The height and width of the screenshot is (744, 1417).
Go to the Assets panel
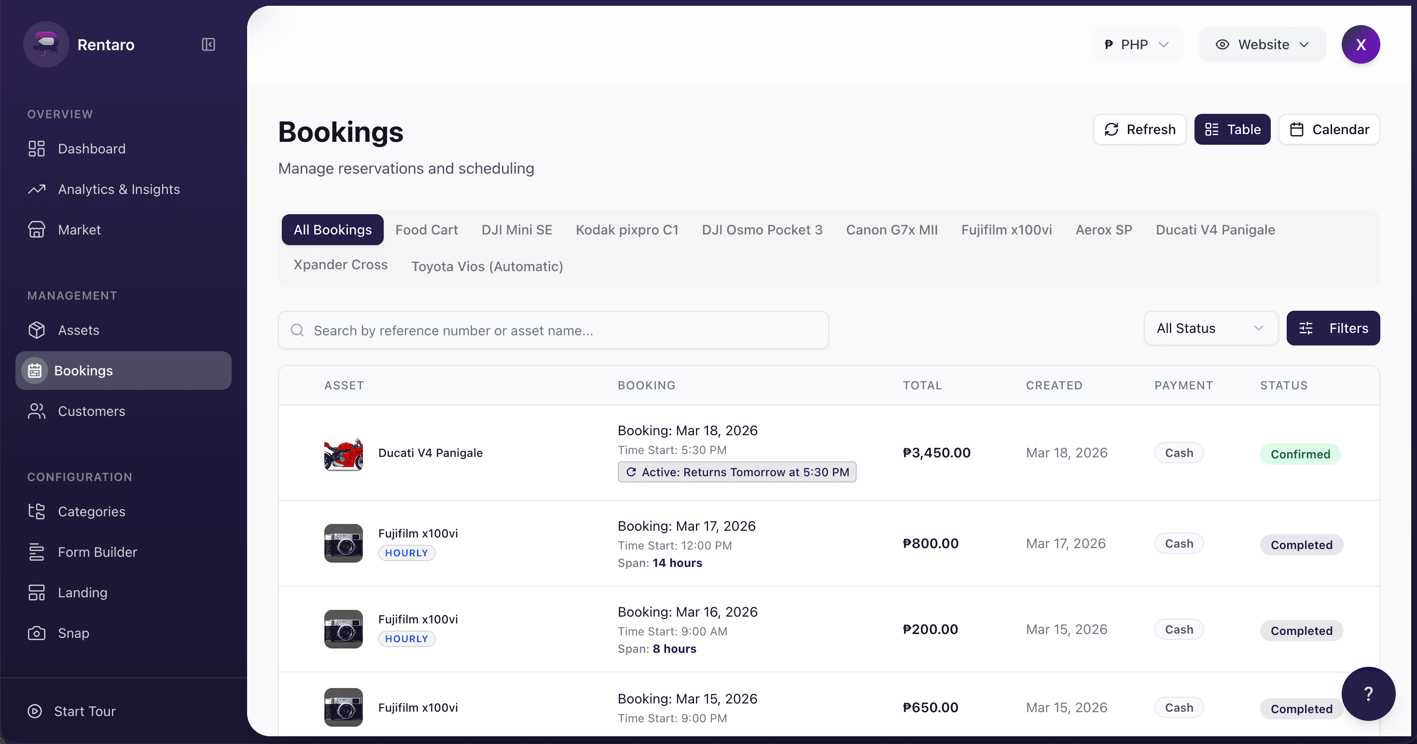79,330
